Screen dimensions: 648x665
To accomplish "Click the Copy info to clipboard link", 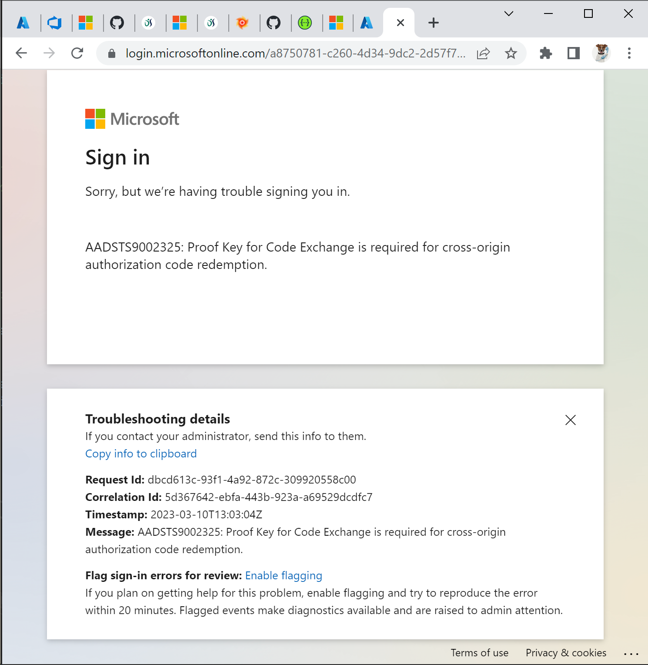I will click(140, 453).
